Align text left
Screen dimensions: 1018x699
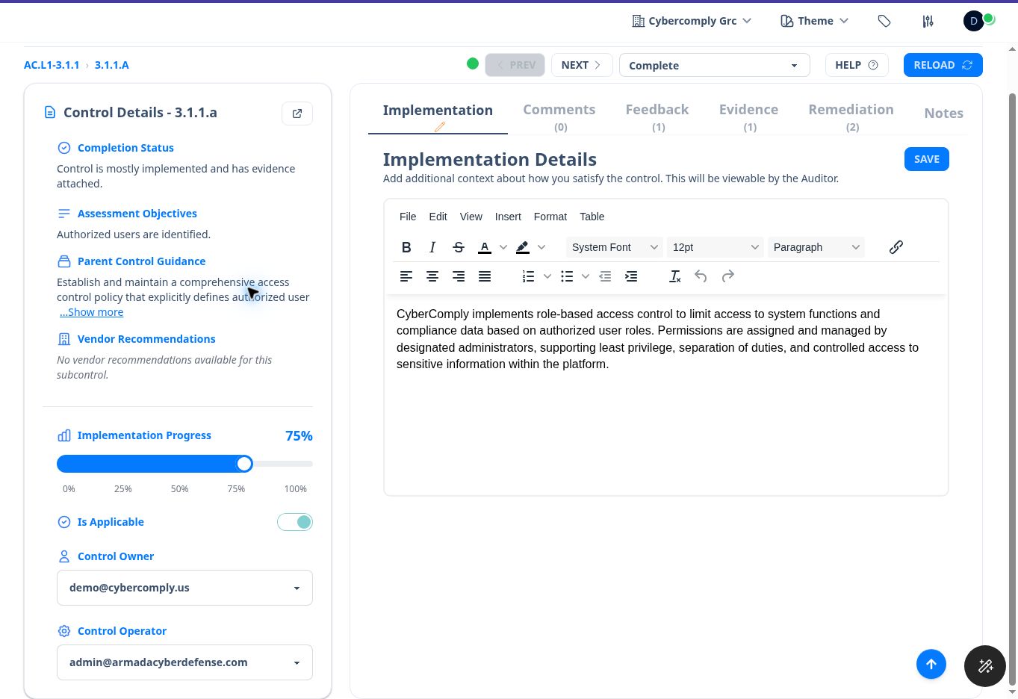click(406, 276)
